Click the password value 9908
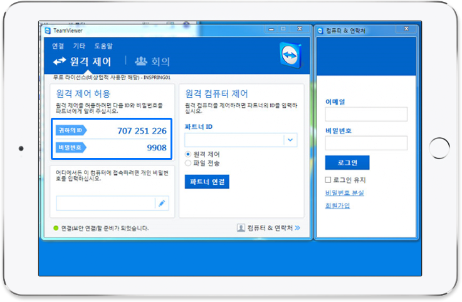462x302 pixels. (157, 148)
